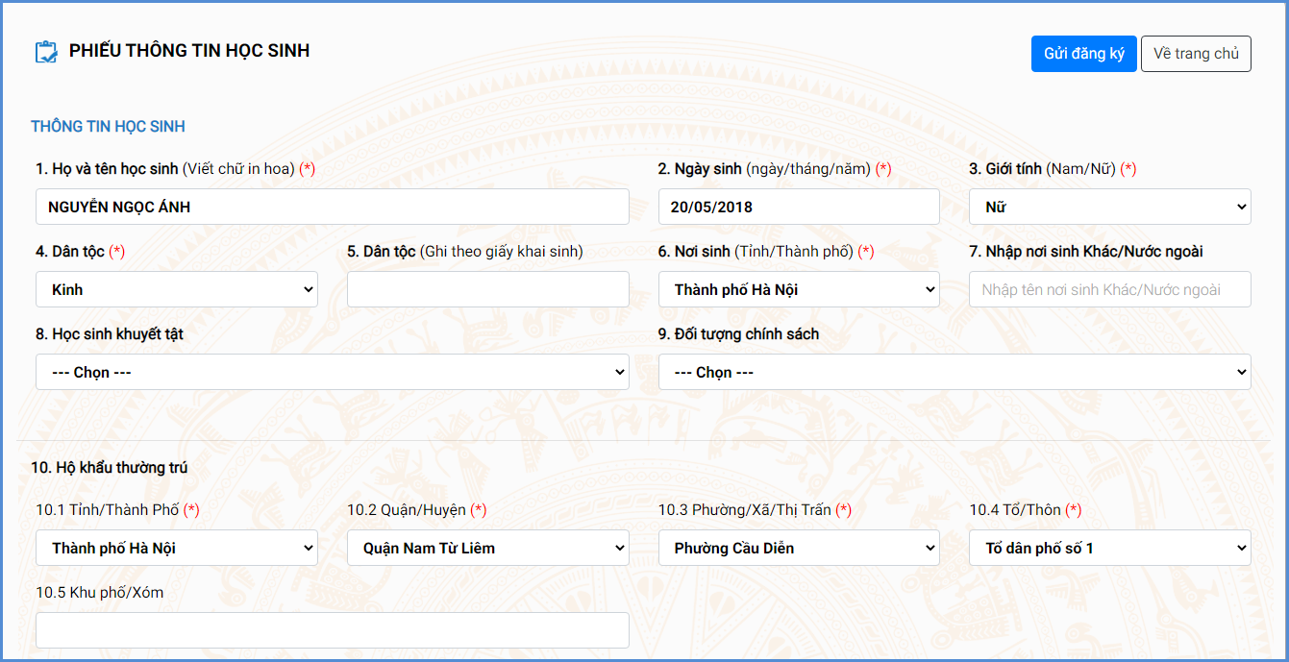Click the THÔNG TIN HỌC SINH section heading
Image resolution: width=1289 pixels, height=662 pixels.
[x=108, y=127]
